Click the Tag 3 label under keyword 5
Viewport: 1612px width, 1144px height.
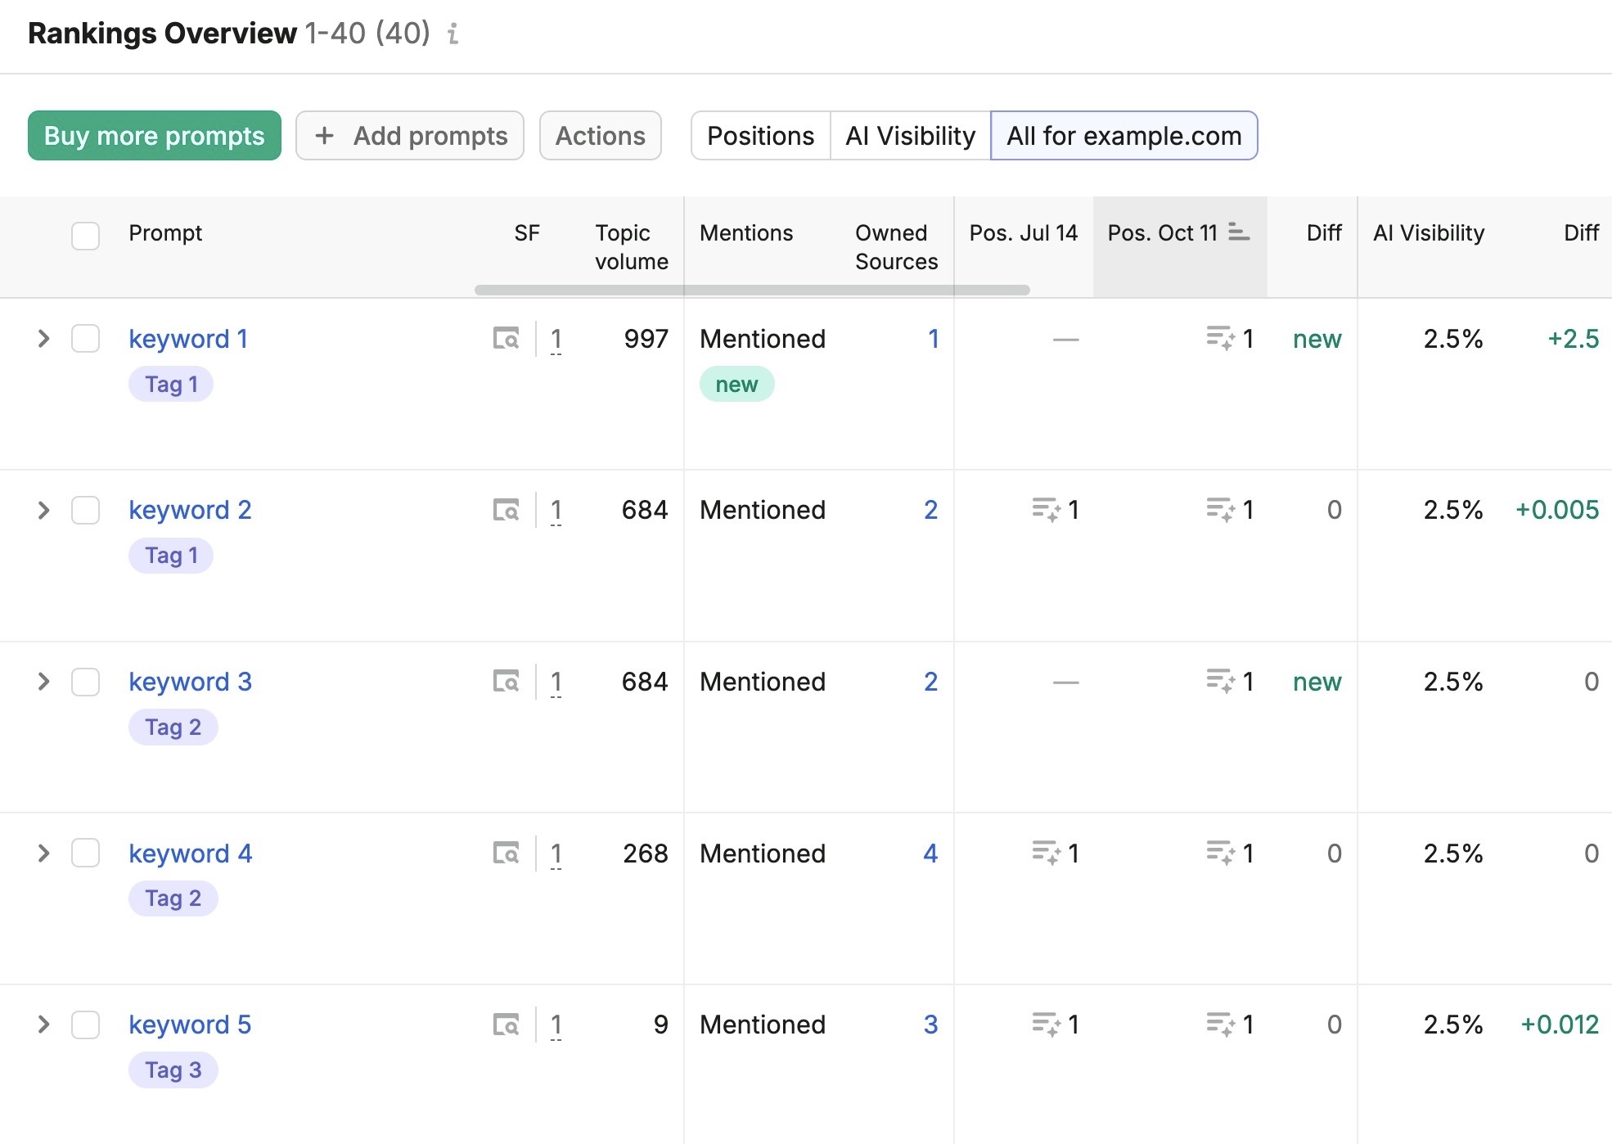(x=173, y=1070)
